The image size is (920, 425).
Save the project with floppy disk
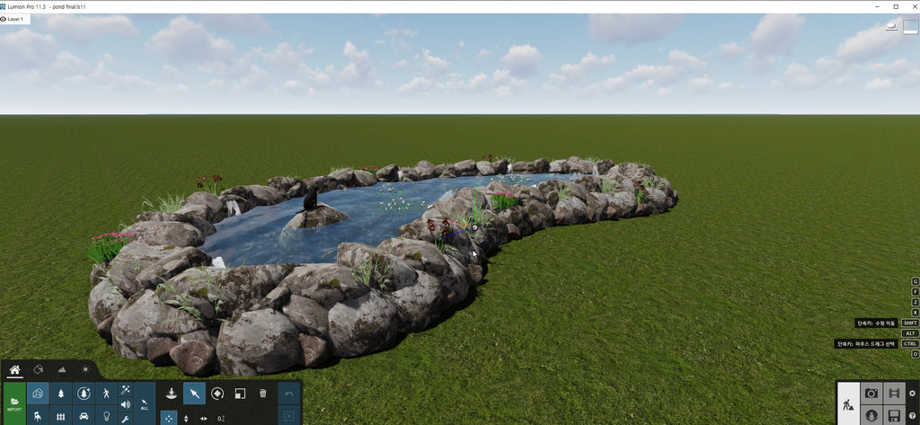tap(894, 416)
